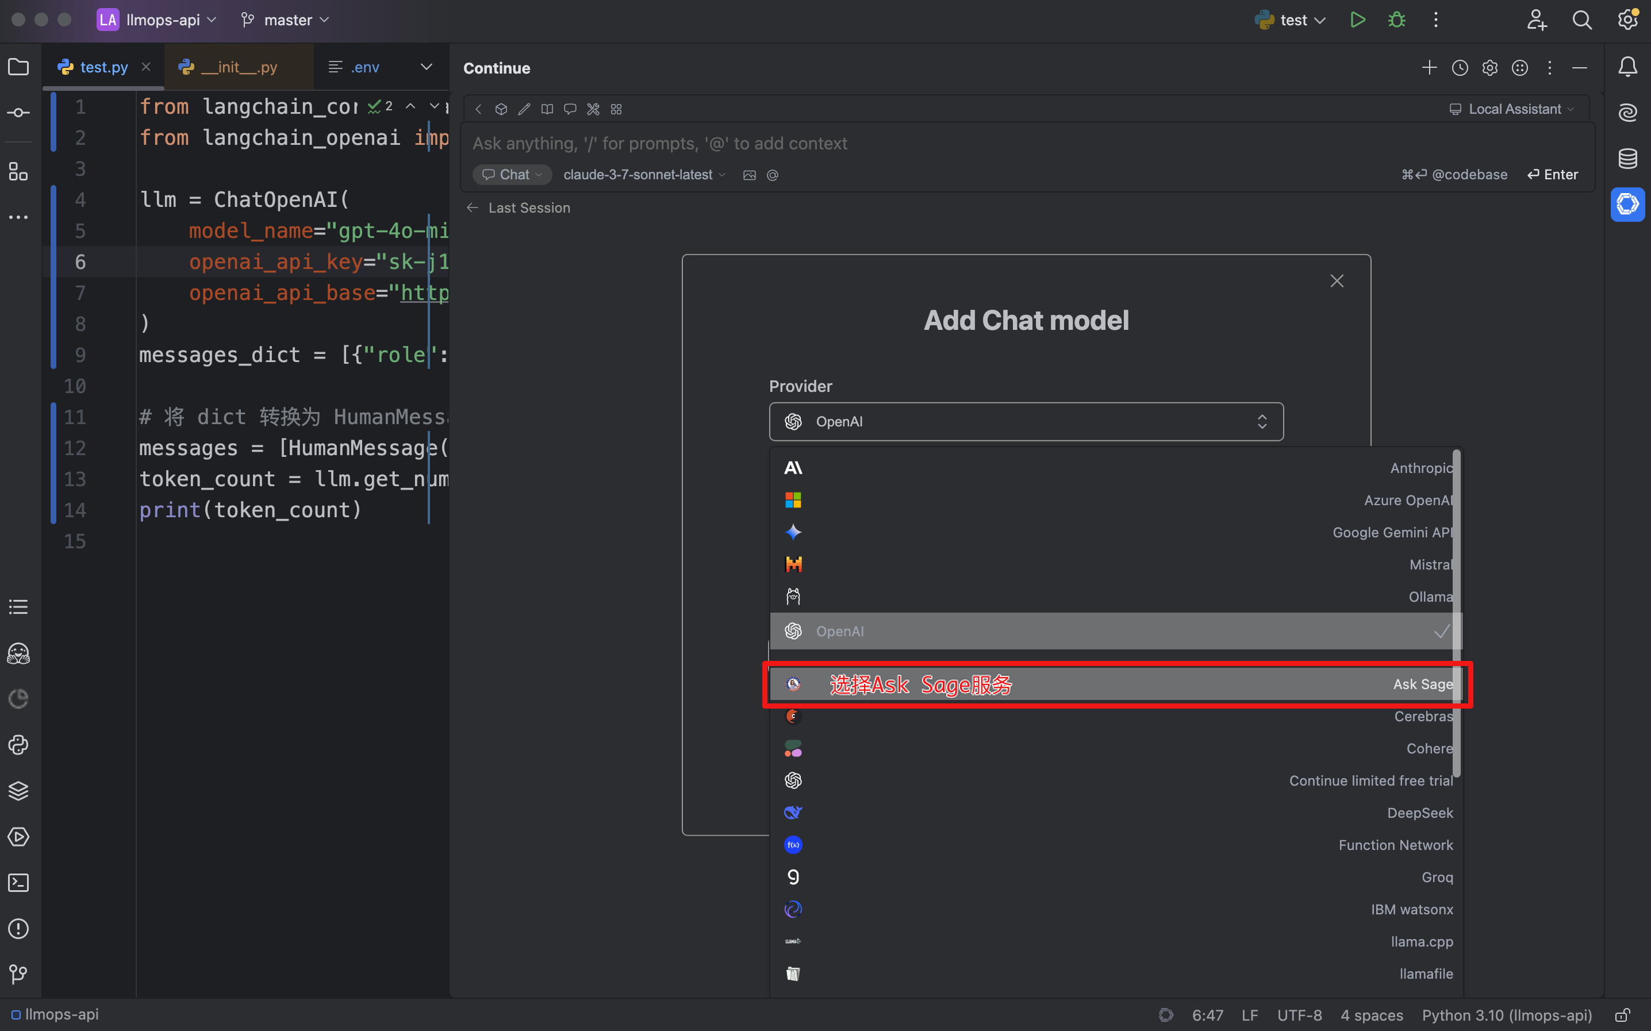Open Search Everywhere with the magnifier icon
The image size is (1651, 1031).
pos(1583,20)
